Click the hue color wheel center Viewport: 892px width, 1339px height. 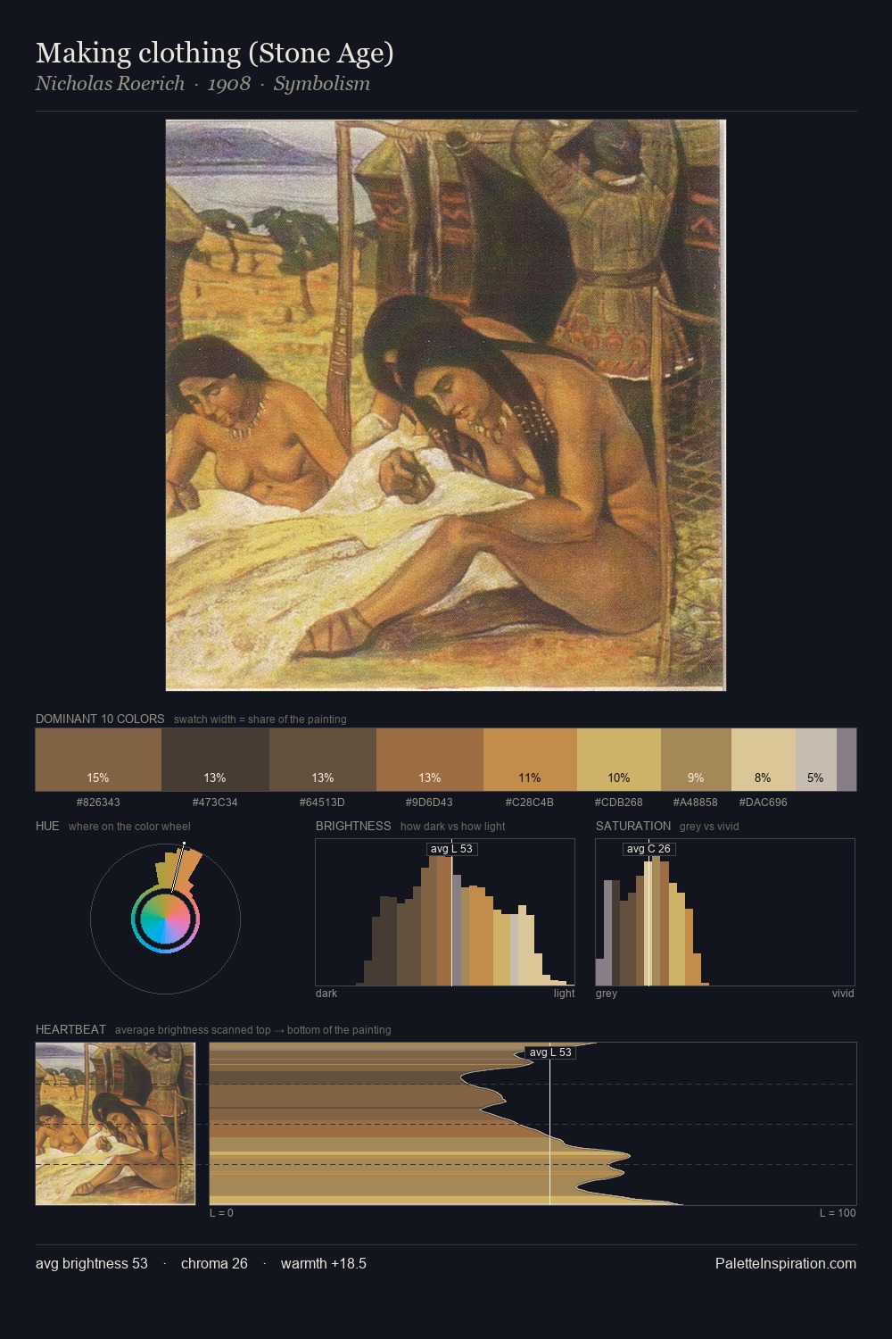(165, 919)
